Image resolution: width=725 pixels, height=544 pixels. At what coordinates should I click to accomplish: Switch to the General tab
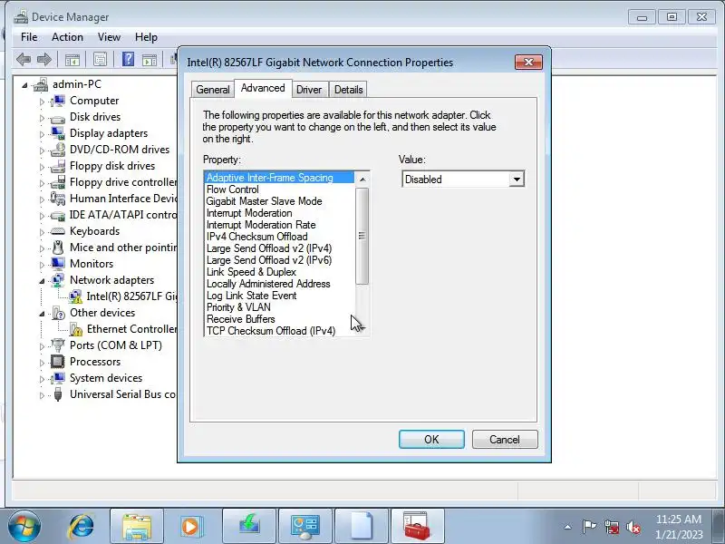click(x=213, y=89)
